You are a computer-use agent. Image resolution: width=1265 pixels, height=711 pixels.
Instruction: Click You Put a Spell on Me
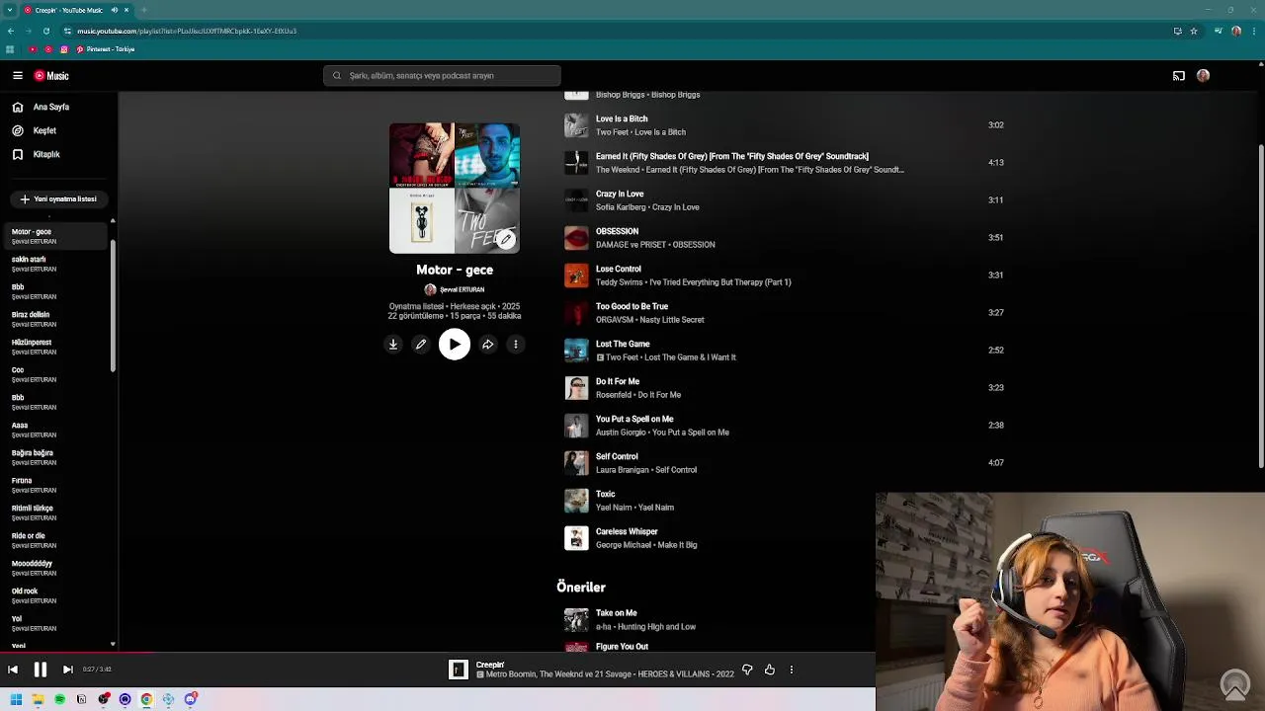(634, 419)
